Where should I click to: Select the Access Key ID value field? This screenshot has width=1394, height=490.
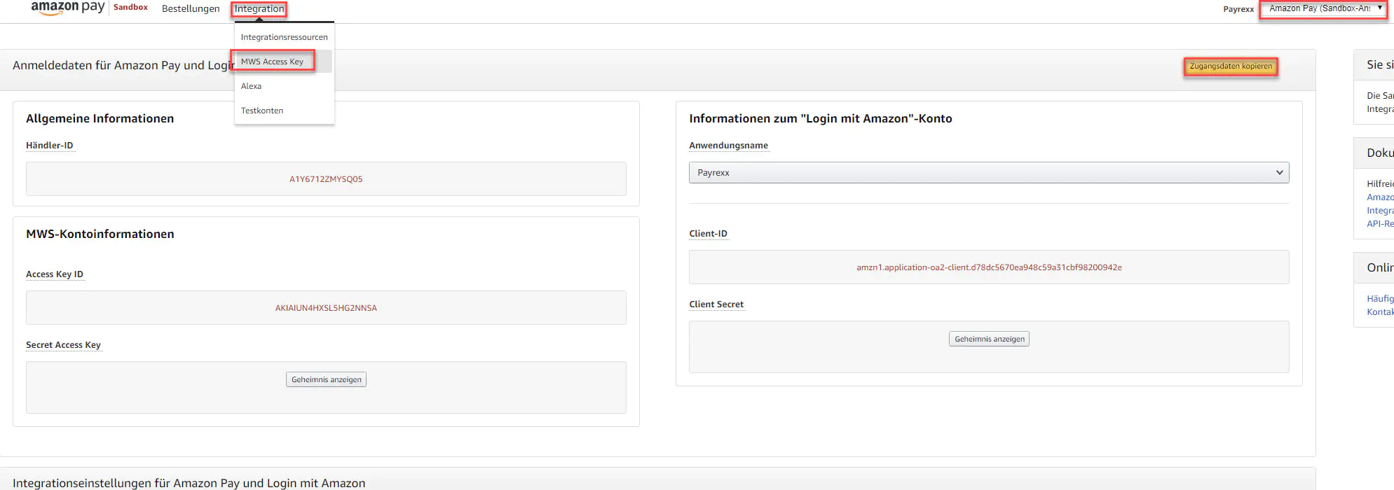coord(326,308)
